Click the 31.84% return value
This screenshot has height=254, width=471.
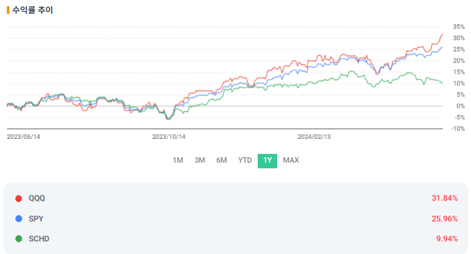pyautogui.click(x=445, y=198)
